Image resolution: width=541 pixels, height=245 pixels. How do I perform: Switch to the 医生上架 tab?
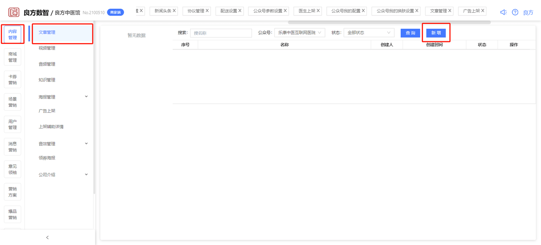pos(307,11)
